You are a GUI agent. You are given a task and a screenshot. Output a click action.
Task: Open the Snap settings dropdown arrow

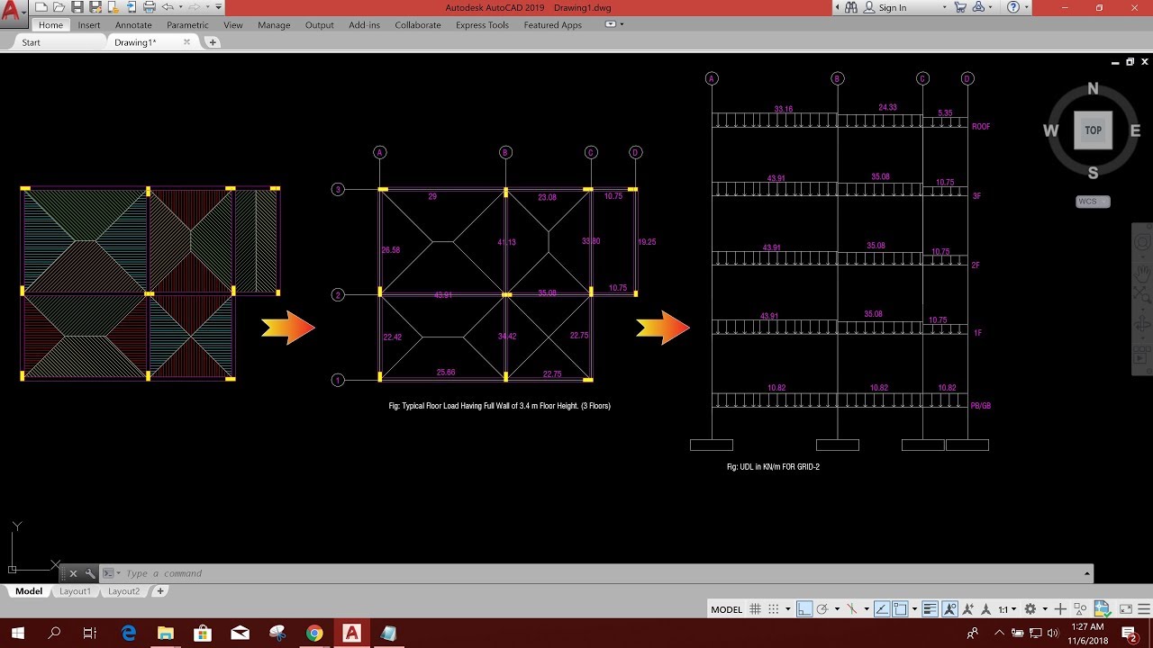point(787,609)
